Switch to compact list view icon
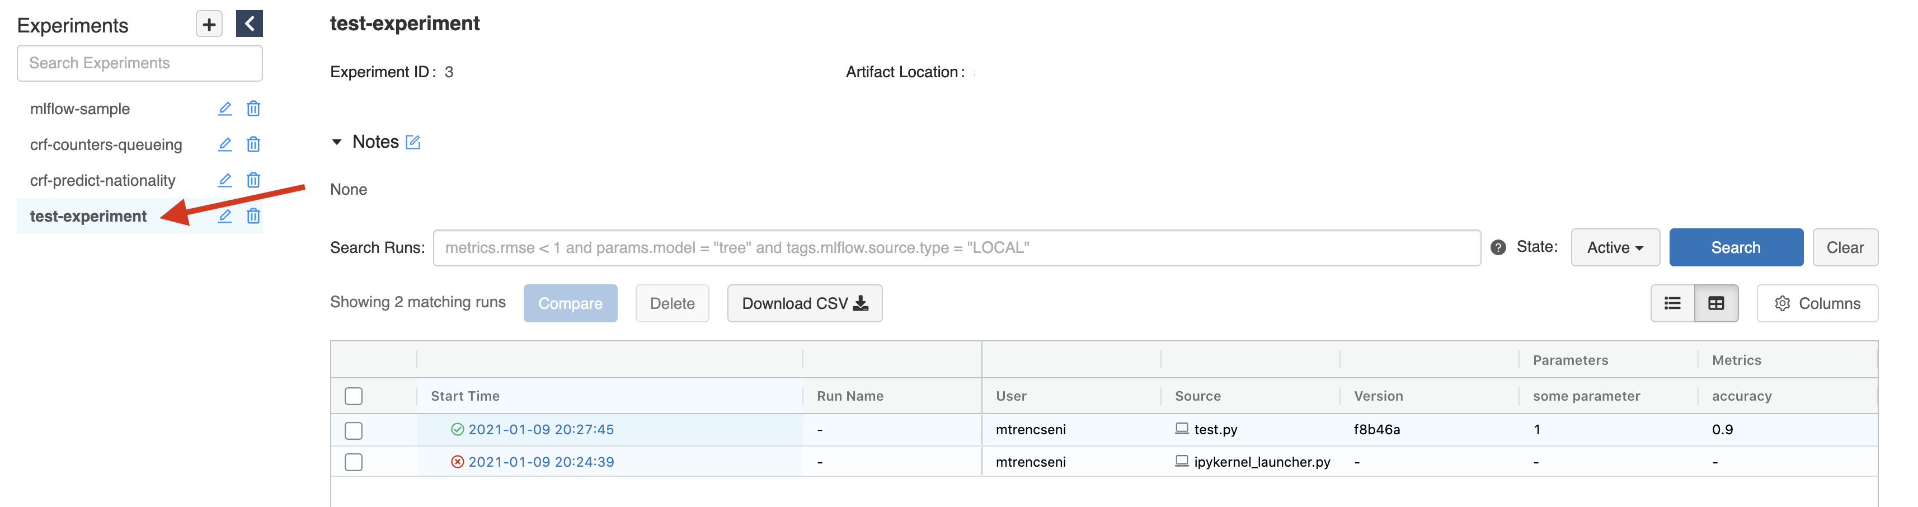This screenshot has height=507, width=1918. click(1672, 304)
